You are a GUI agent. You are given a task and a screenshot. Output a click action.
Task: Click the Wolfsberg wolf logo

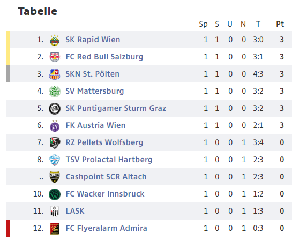pyautogui.click(x=55, y=142)
